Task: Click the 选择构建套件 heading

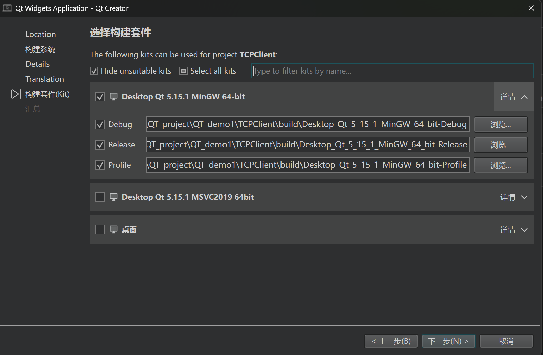Action: point(120,33)
